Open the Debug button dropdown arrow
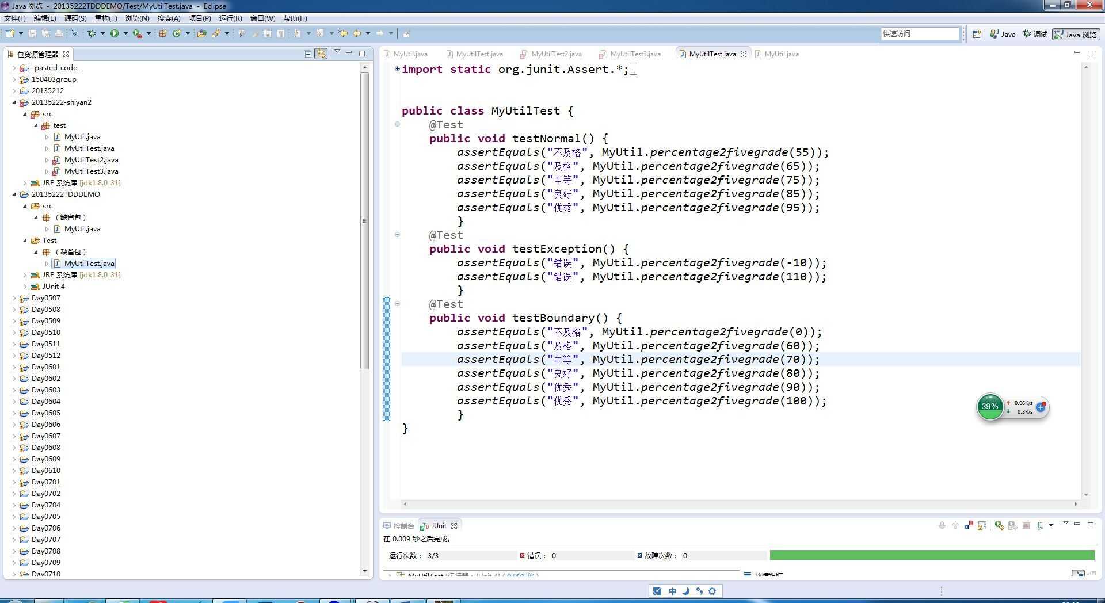The image size is (1105, 603). pos(102,34)
